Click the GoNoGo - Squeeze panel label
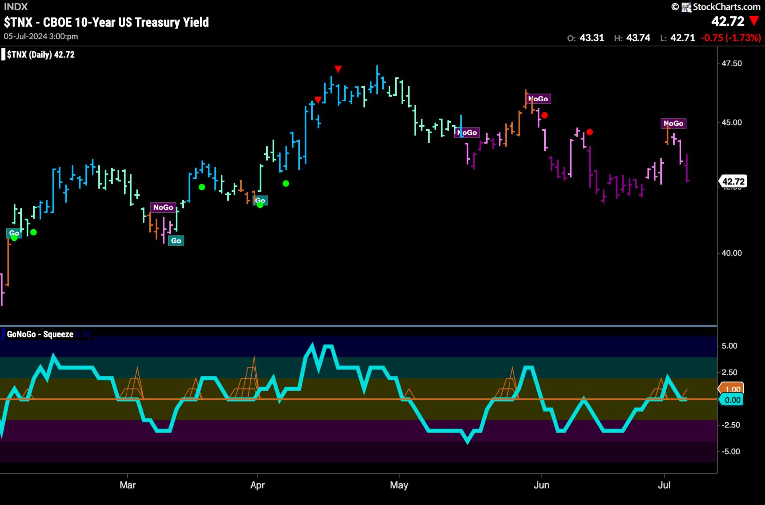The image size is (765, 505). (x=40, y=334)
